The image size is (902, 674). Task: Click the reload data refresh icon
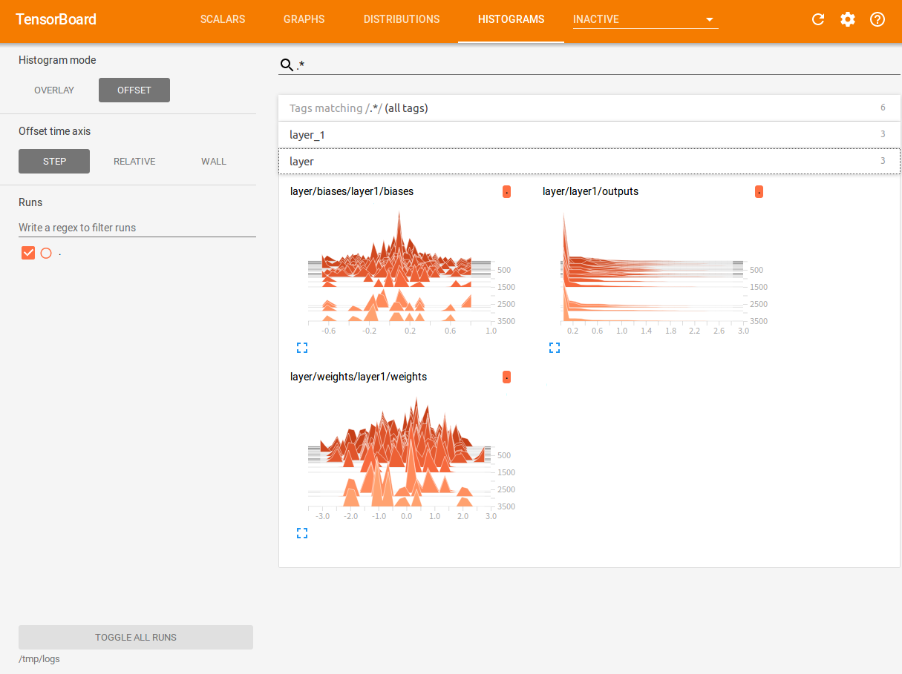(818, 19)
